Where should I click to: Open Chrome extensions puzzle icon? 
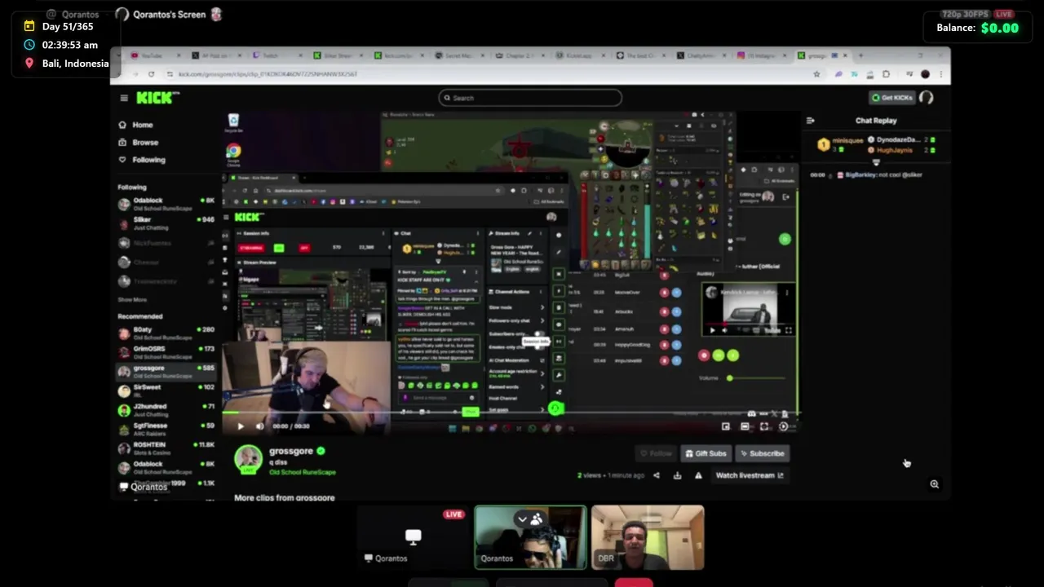(x=886, y=74)
